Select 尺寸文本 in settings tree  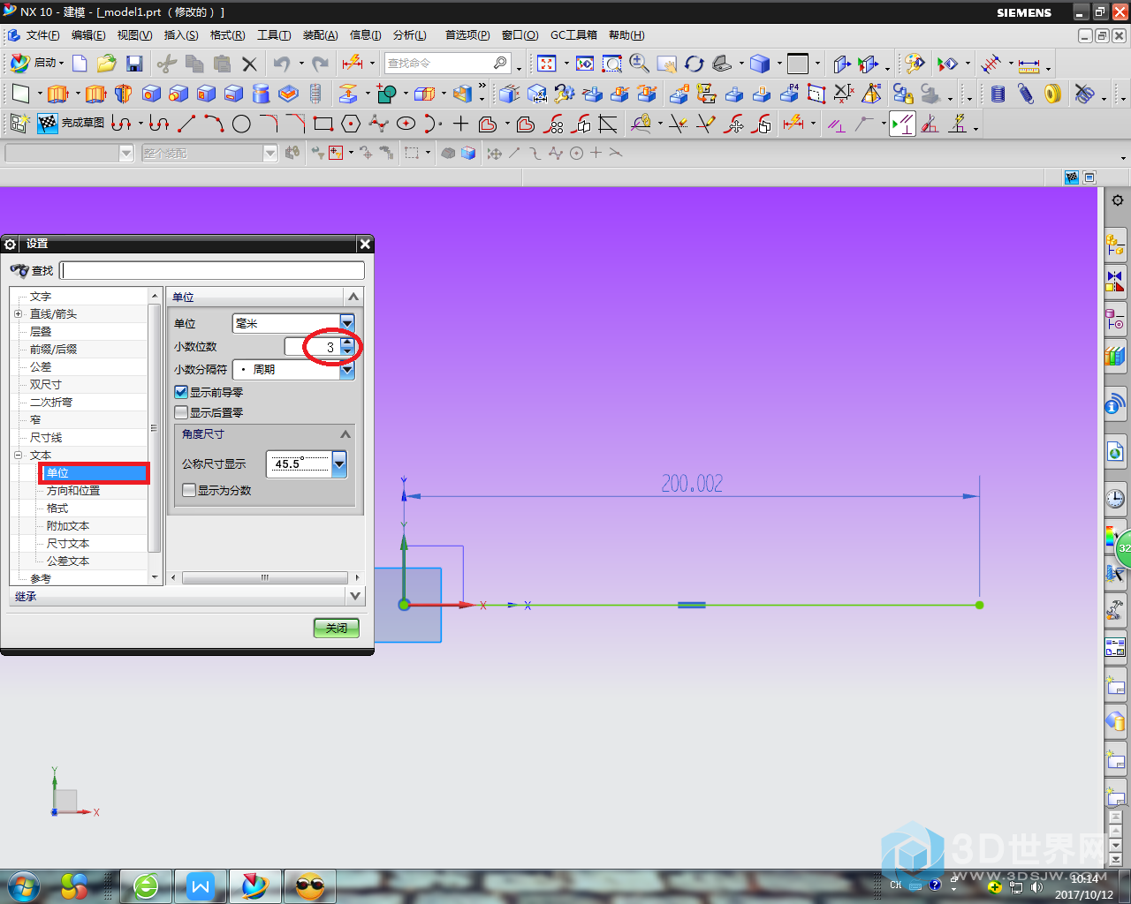[x=68, y=543]
